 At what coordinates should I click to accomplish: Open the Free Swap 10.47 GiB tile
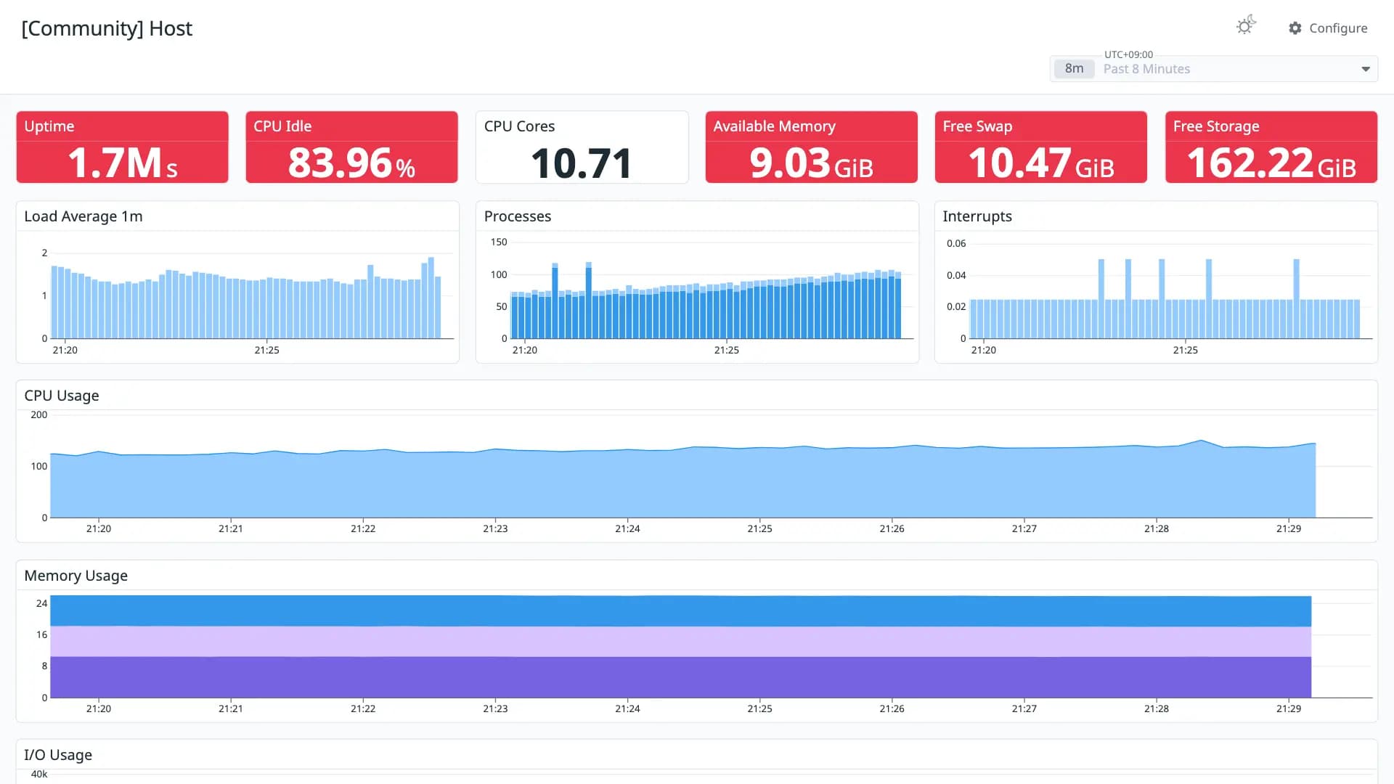pos(1041,147)
